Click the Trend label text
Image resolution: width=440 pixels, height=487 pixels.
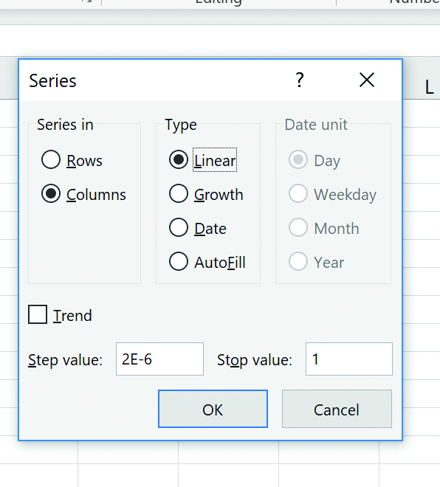[72, 316]
